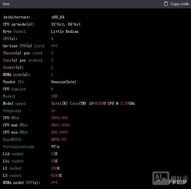This screenshot has width=191, height=189.
Task: Click the 'L1i cache:' label
Action: pos(13,161)
